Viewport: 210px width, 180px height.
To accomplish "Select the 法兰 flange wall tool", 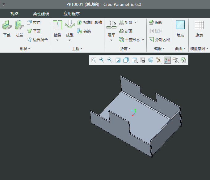I will coord(19,28).
